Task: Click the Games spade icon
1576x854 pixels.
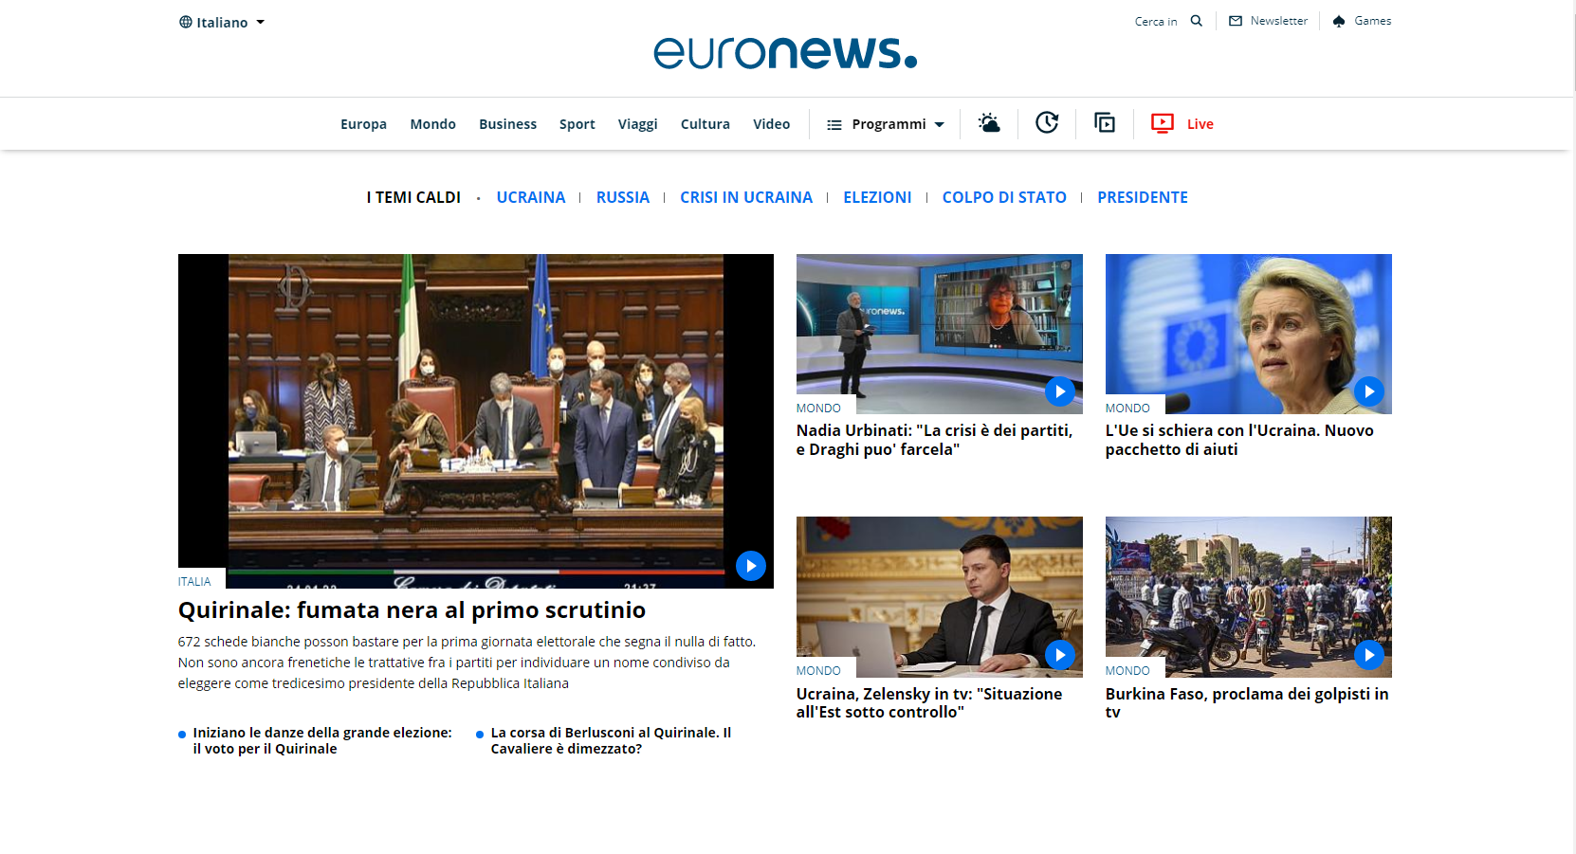Action: tap(1339, 21)
